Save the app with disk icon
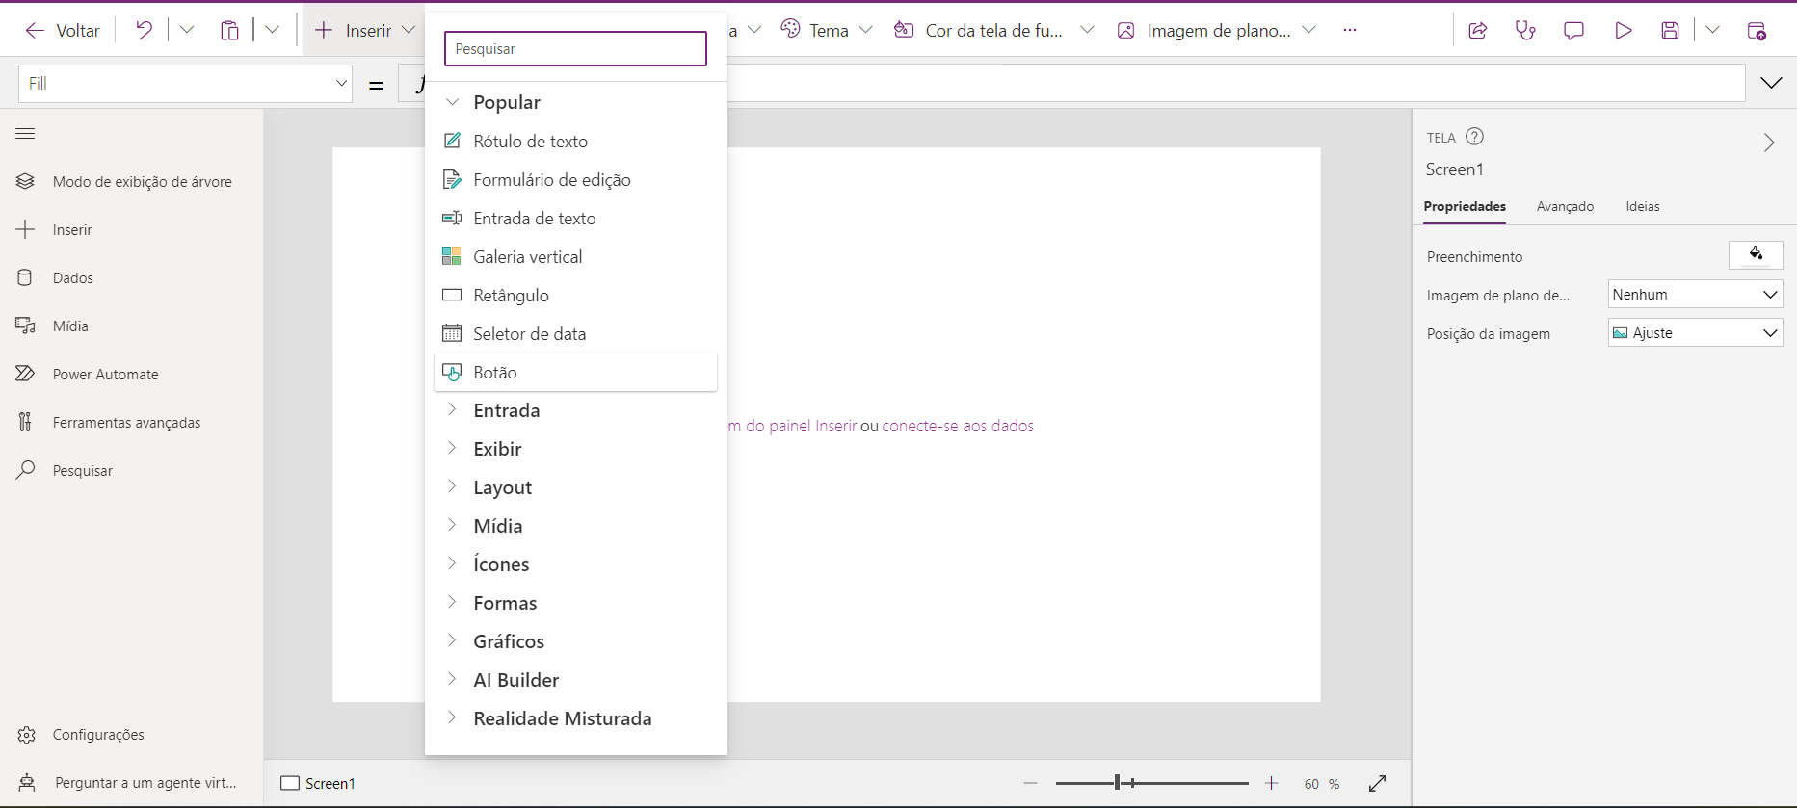Viewport: 1797px width, 808px height. click(x=1671, y=31)
